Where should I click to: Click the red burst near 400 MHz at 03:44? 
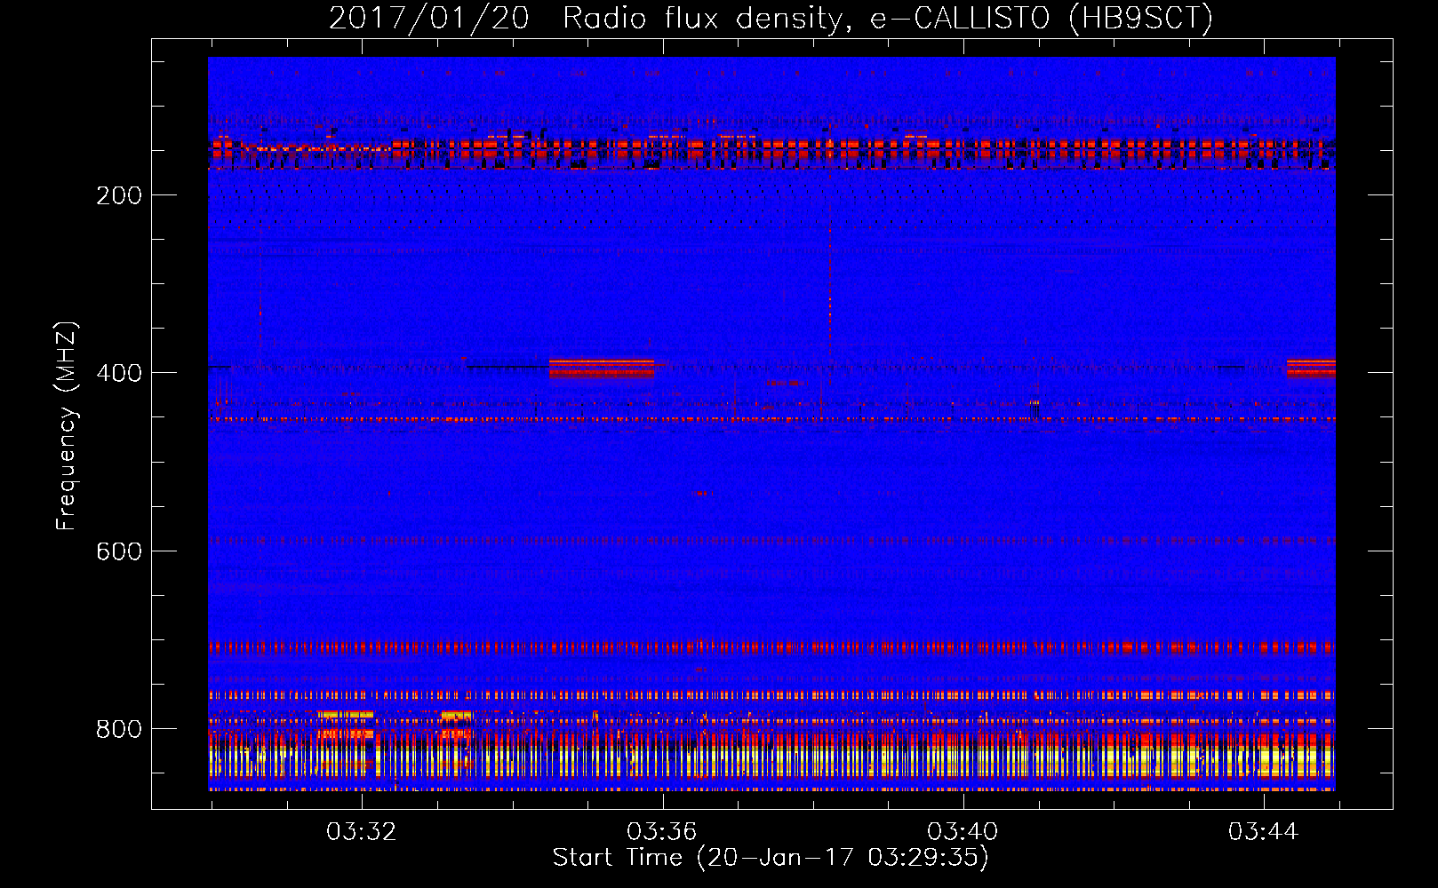coord(1311,368)
